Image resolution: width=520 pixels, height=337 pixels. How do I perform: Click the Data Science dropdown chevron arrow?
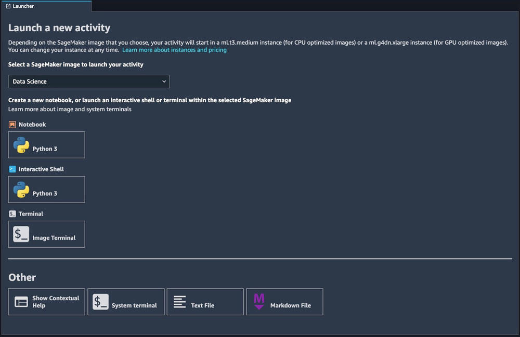[164, 82]
